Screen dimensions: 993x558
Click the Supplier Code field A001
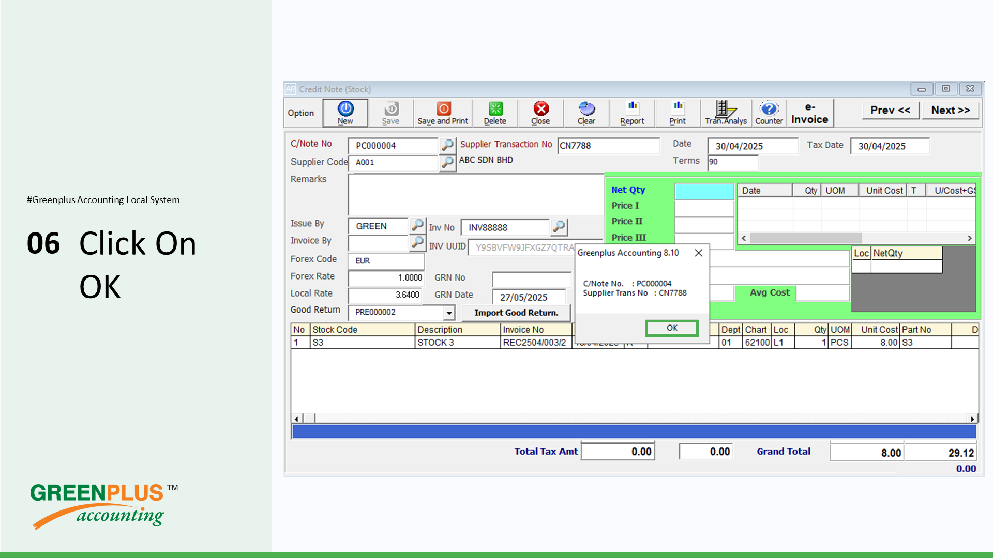tap(393, 162)
